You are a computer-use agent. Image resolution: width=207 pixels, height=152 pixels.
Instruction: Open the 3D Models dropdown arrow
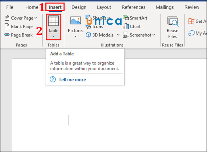coord(118,35)
